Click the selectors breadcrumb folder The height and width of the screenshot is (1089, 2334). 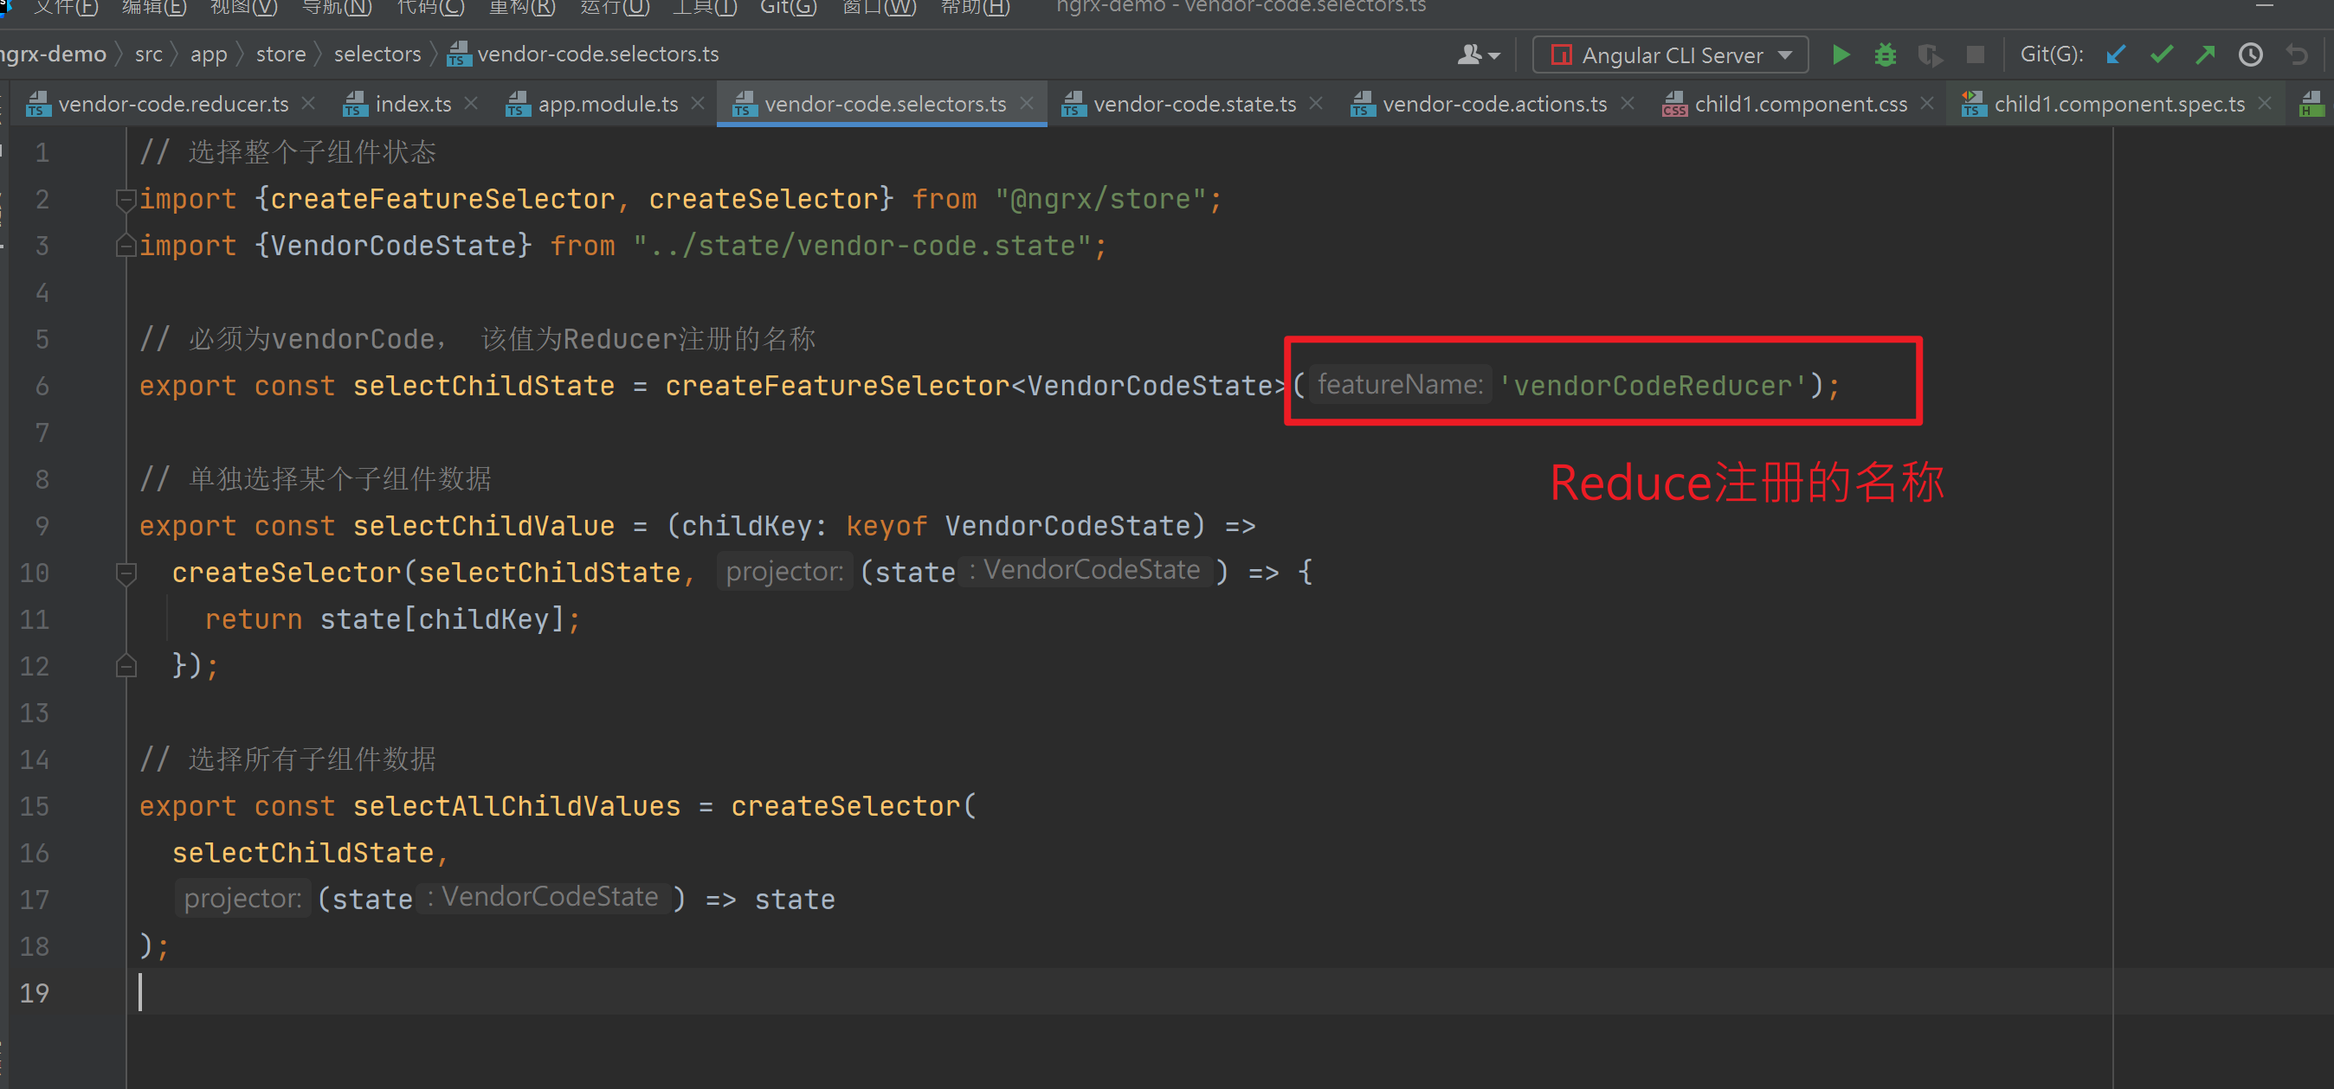pos(377,54)
